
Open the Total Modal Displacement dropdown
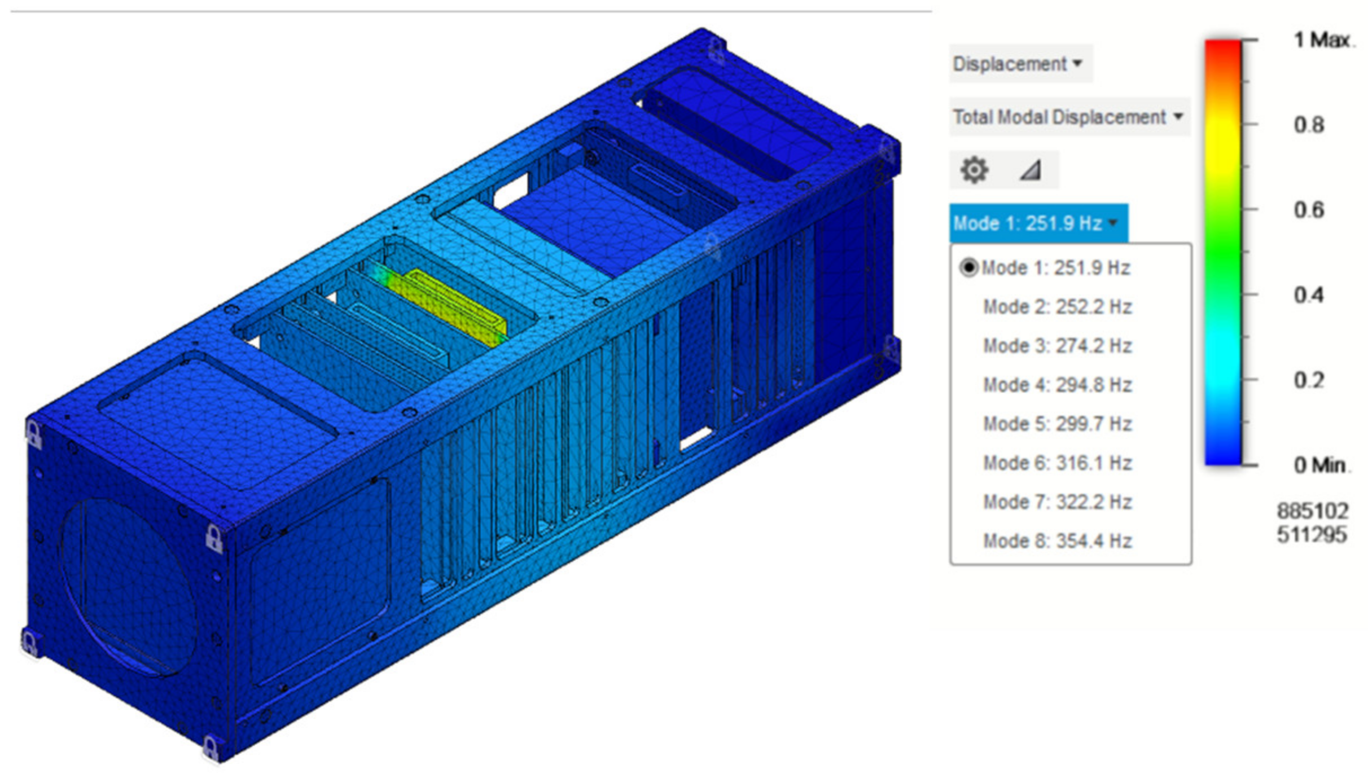click(1068, 117)
